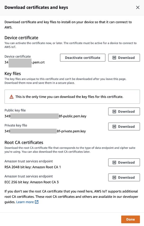Screen dimensions: 144x226
Task: Click the warning triangle icon in alert box
Action: tap(11, 97)
